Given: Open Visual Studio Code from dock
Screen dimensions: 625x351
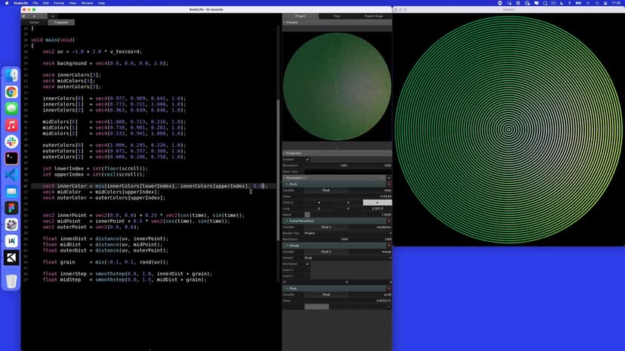Looking at the screenshot, I should (x=11, y=175).
